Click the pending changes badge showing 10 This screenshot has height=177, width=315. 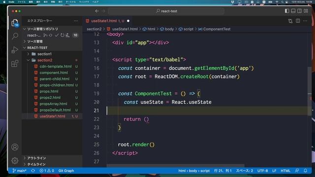pos(75,35)
